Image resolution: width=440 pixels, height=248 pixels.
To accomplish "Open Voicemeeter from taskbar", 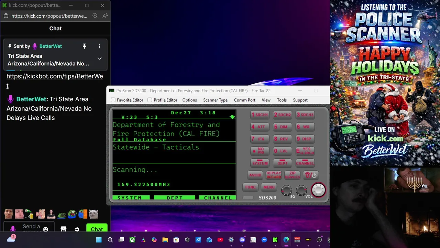I will pos(297,240).
